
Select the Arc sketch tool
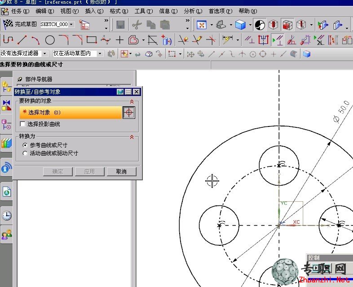pyautogui.click(x=36, y=40)
